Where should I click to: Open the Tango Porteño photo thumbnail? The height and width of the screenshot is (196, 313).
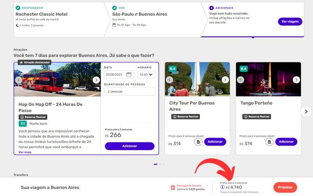tap(268, 79)
